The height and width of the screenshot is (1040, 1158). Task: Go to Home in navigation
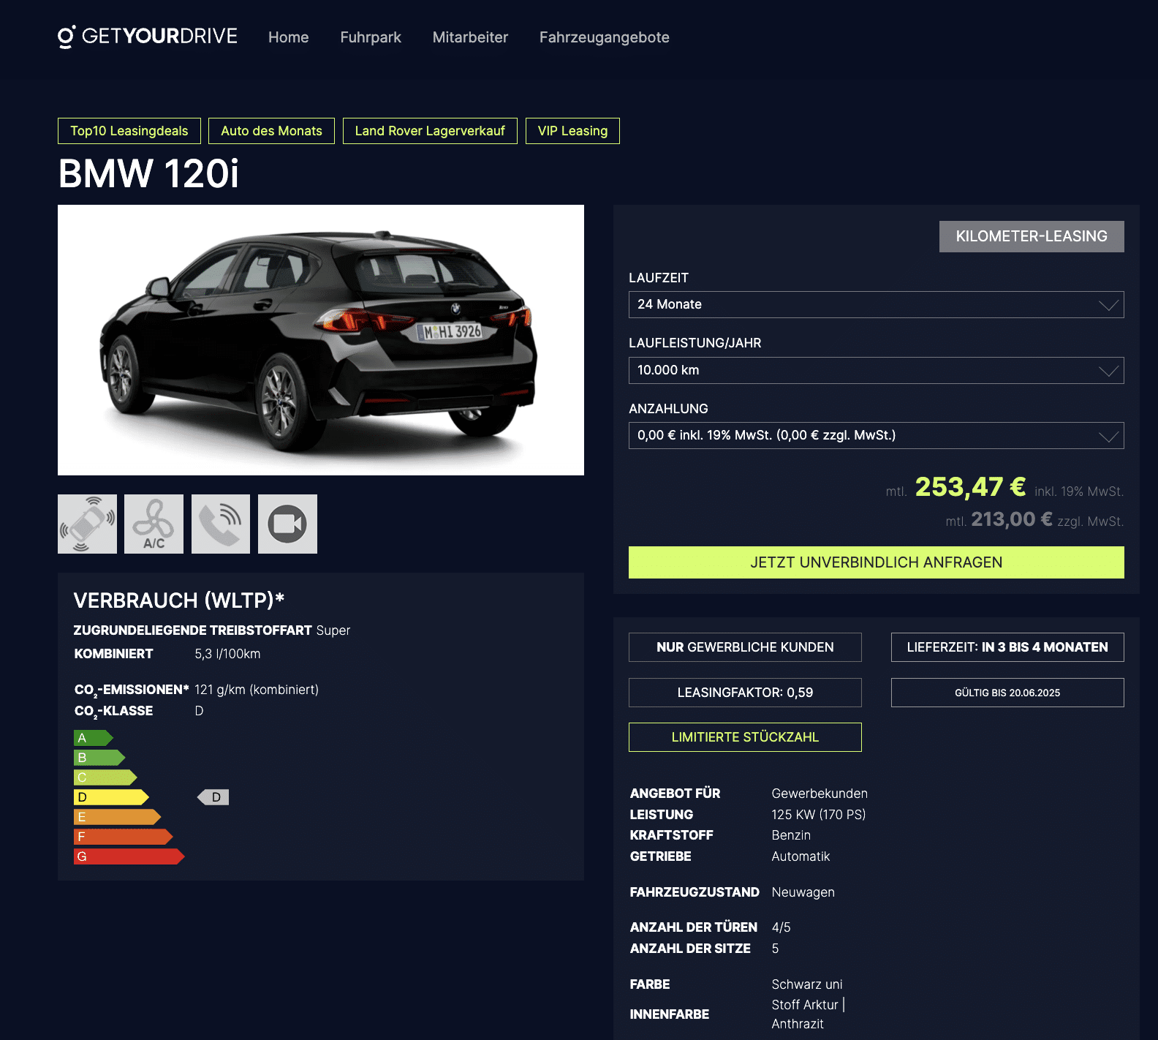point(288,37)
